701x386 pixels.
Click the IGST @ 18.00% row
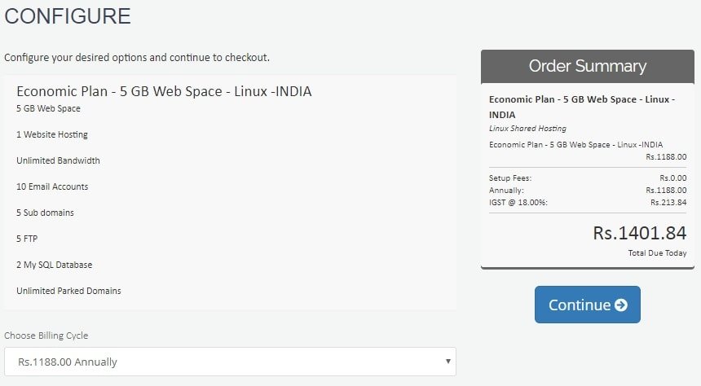(588, 203)
